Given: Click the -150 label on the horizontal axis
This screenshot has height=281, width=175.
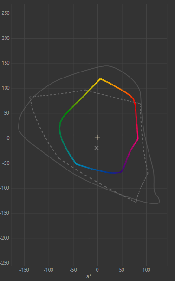Looking at the screenshot, I should tap(24, 270).
